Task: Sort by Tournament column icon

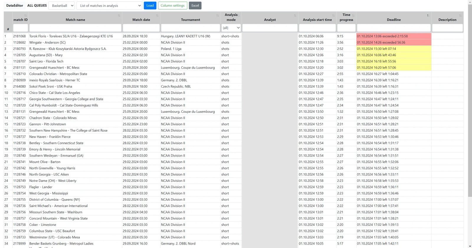Action: (x=217, y=15)
